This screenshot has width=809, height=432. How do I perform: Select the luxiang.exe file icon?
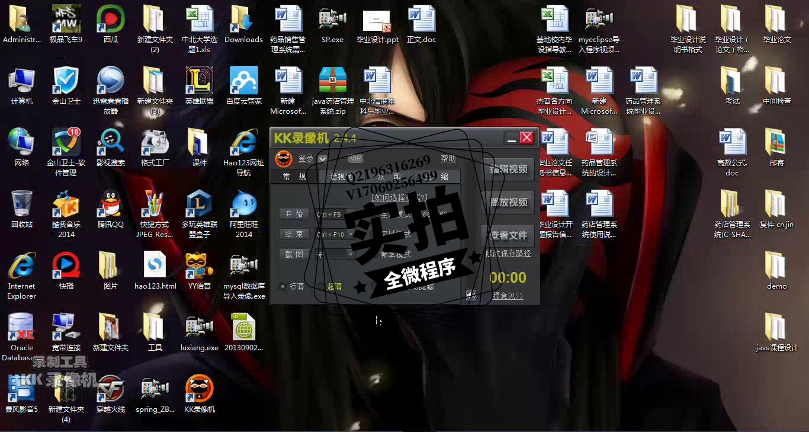pyautogui.click(x=200, y=332)
